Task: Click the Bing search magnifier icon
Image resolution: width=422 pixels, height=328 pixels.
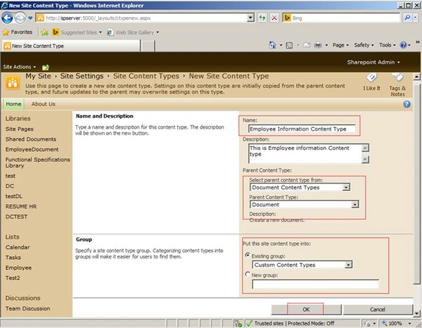Action: click(407, 18)
